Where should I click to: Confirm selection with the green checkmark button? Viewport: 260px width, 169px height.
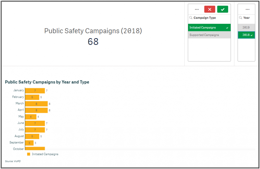(223, 9)
